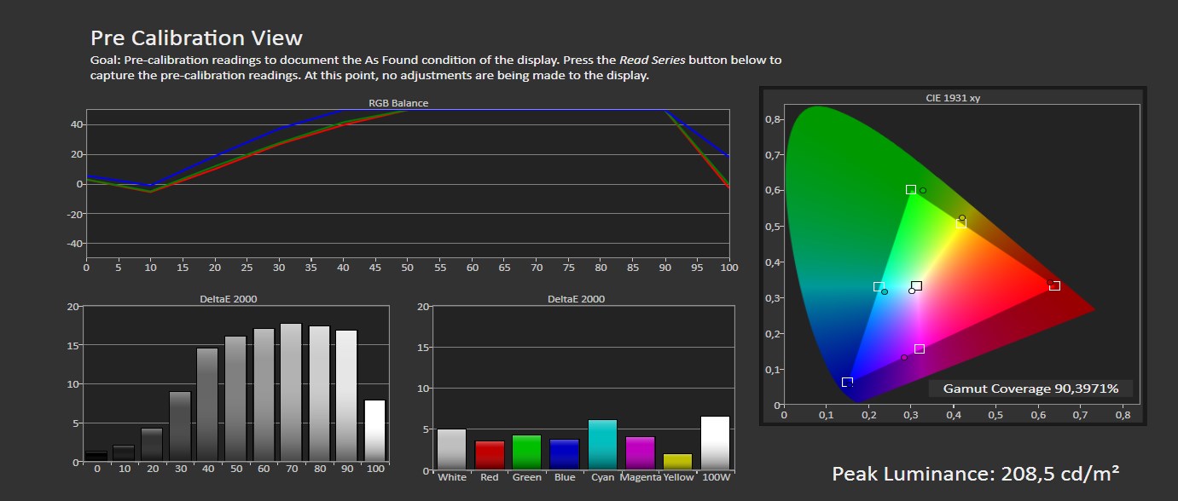Click the RGB Balance chart title
Image resolution: width=1178 pixels, height=501 pixels.
(x=398, y=103)
